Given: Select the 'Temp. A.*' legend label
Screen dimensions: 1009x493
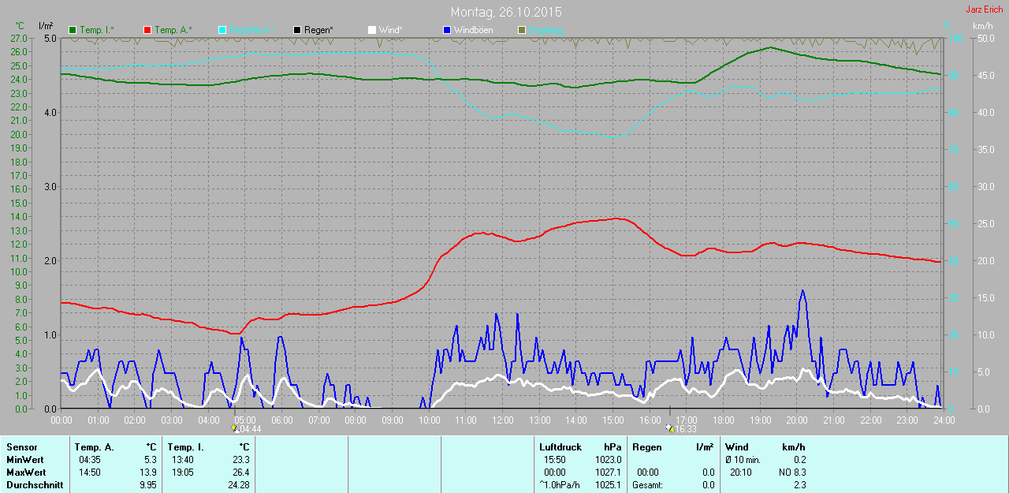Looking at the screenshot, I should [173, 30].
